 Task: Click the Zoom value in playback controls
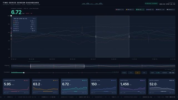[158, 73]
